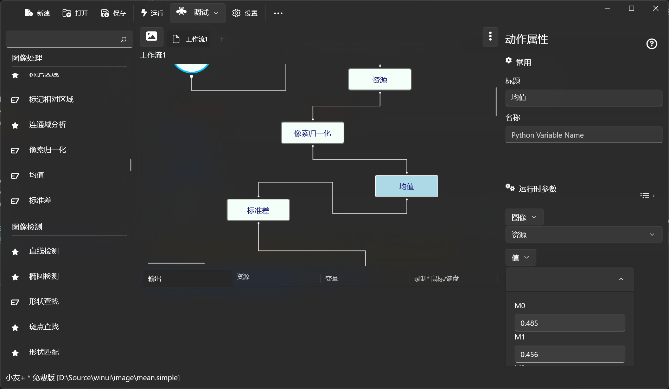The image size is (669, 389).
Task: Open the 资源 combo box in properties
Action: pos(584,235)
